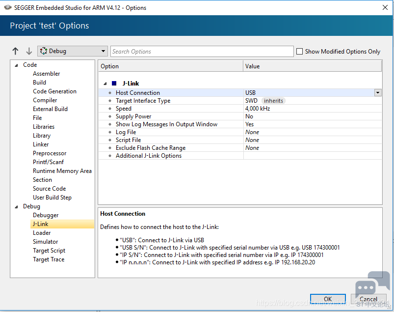Image resolution: width=394 pixels, height=312 pixels.
Task: Select Linker tree item
Action: click(41, 144)
